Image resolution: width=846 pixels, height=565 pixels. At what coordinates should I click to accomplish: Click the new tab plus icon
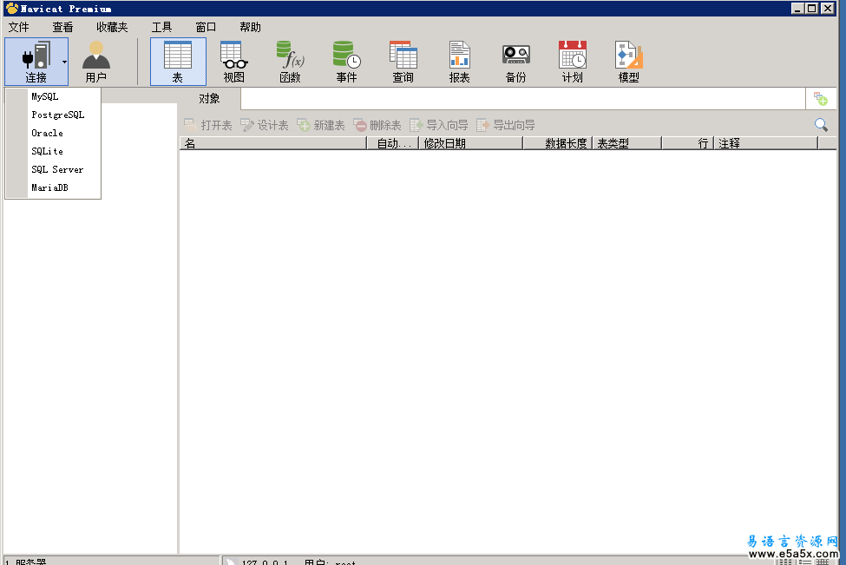[821, 99]
